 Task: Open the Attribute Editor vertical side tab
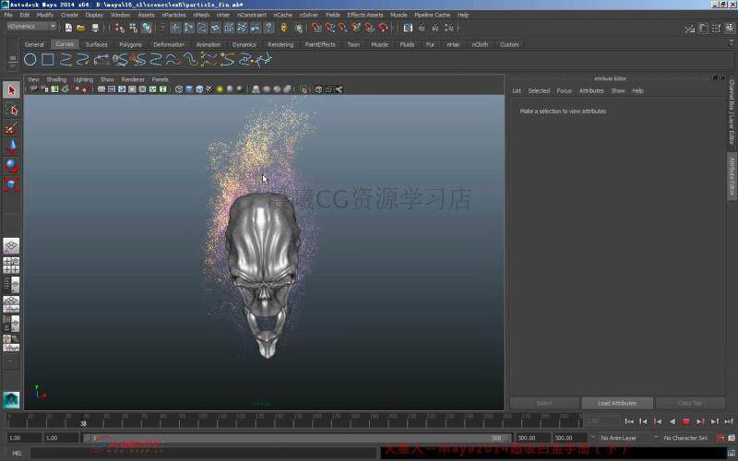point(732,176)
